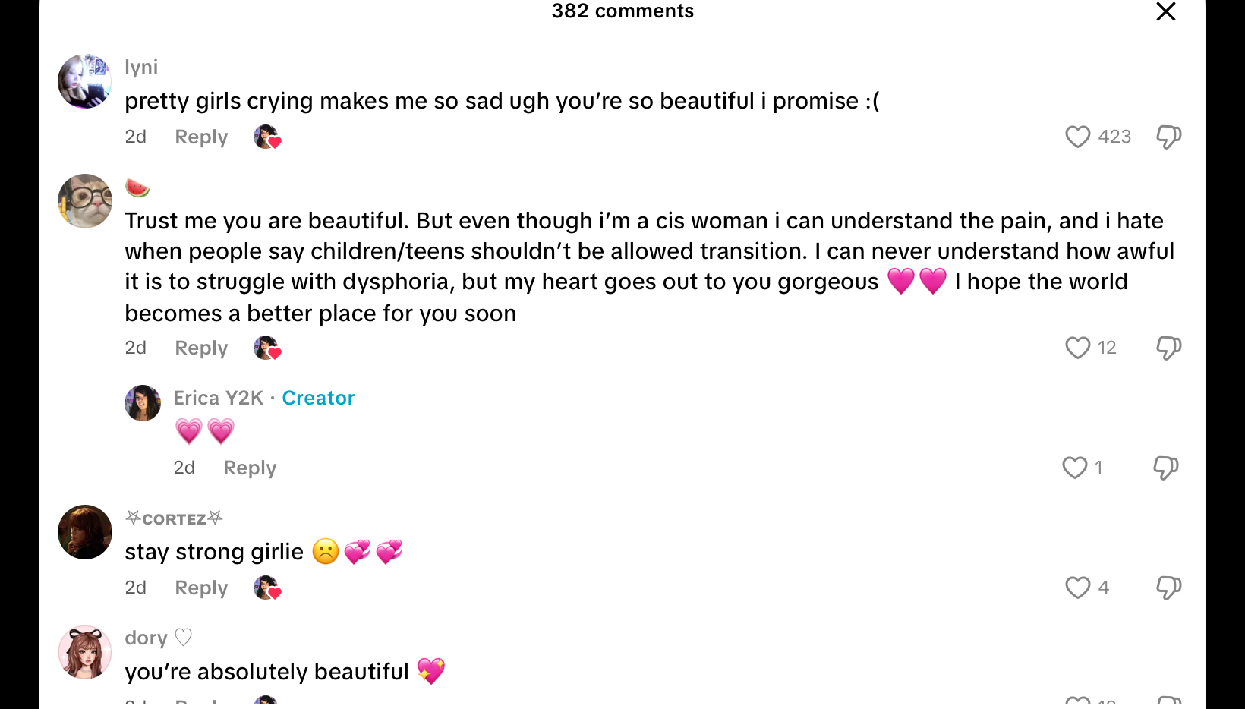Like the watermelon user's long comment
1245x709 pixels.
1077,348
